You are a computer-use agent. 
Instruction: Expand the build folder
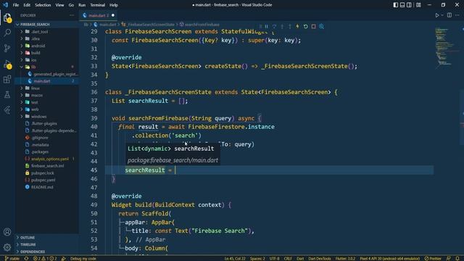coord(47,53)
